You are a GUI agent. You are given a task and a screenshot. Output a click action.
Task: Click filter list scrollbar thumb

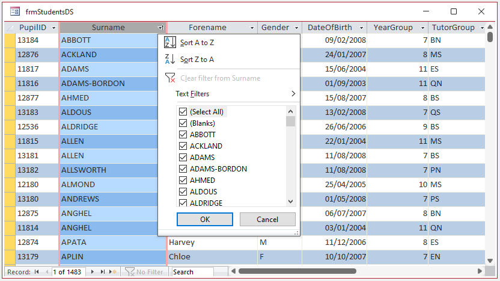click(290, 122)
